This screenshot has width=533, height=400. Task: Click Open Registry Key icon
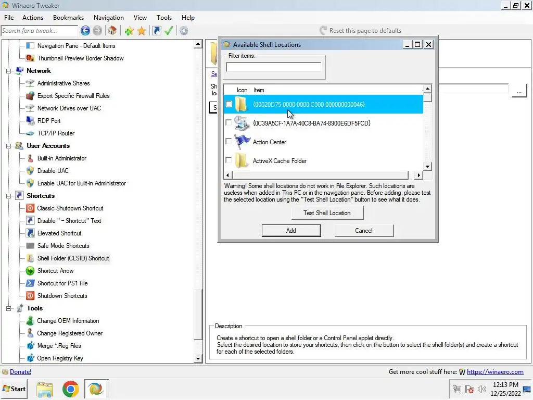30,358
